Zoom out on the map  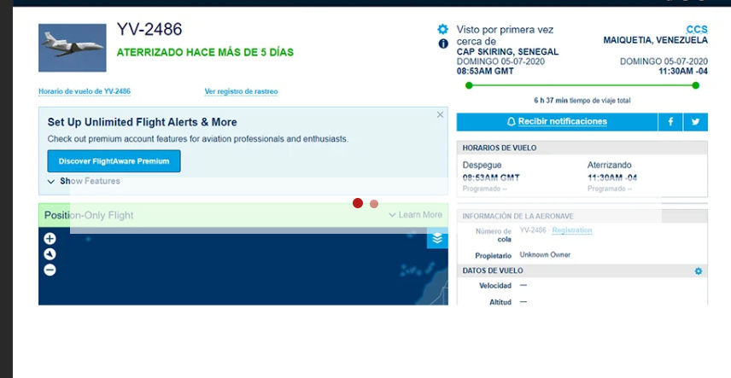(50, 270)
